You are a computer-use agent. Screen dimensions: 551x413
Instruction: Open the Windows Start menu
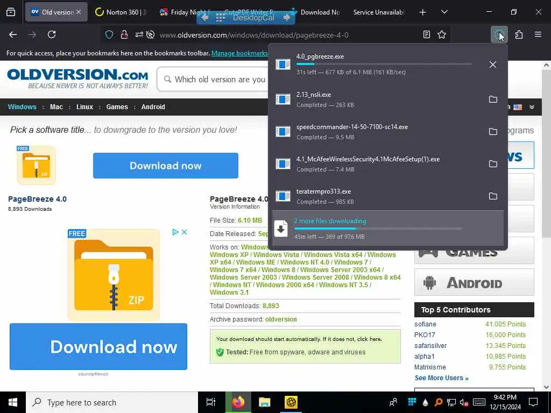pos(13,402)
